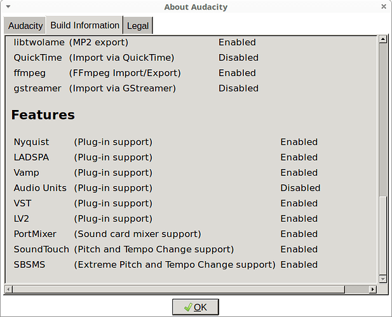
Task: Close the About Audacity dialog
Action: click(384, 7)
